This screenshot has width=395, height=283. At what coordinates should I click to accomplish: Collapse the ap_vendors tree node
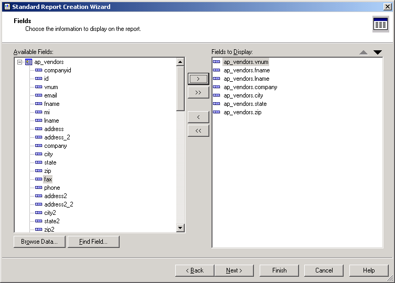pos(19,62)
